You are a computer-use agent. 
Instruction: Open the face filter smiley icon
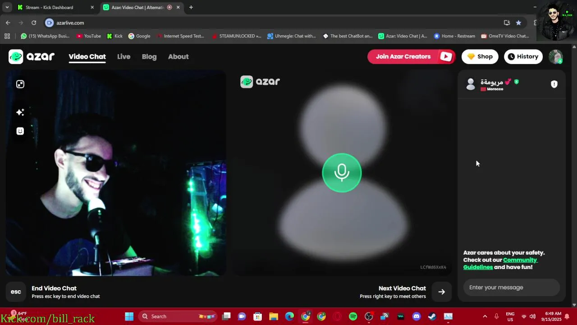20,131
